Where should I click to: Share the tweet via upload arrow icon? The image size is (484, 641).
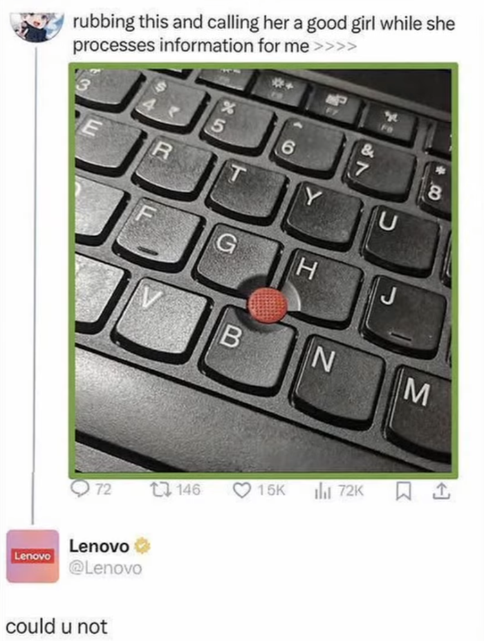tap(441, 492)
